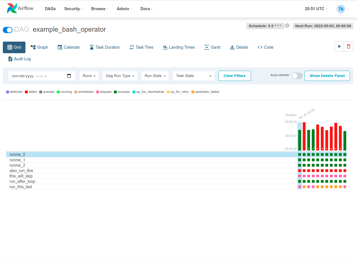Click Show Details Panel
This screenshot has width=357, height=264.
(327, 76)
